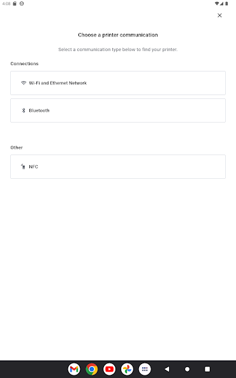Click the NFC phone icon
236x378 pixels.
click(23, 167)
